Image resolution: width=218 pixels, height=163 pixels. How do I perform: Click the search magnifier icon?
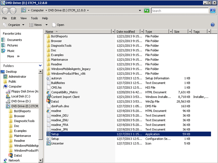click(213, 11)
